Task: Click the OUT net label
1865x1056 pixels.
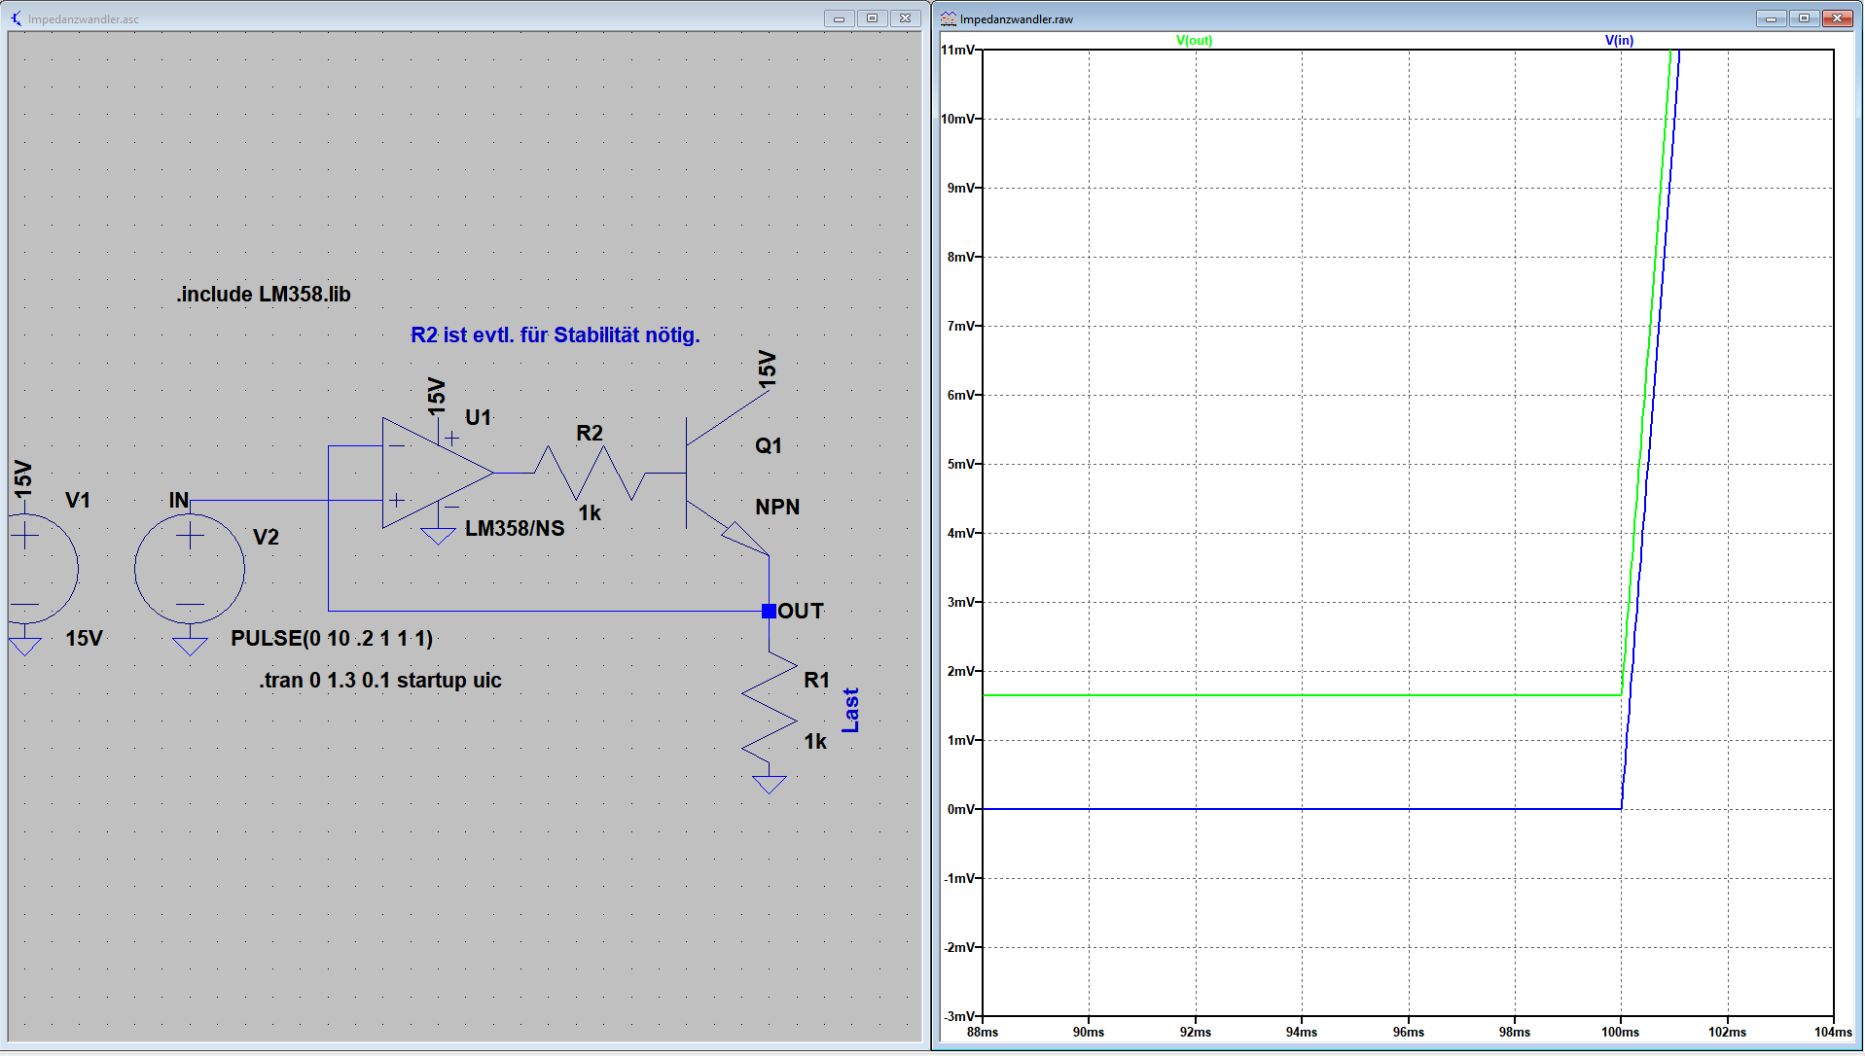Action: pyautogui.click(x=801, y=612)
